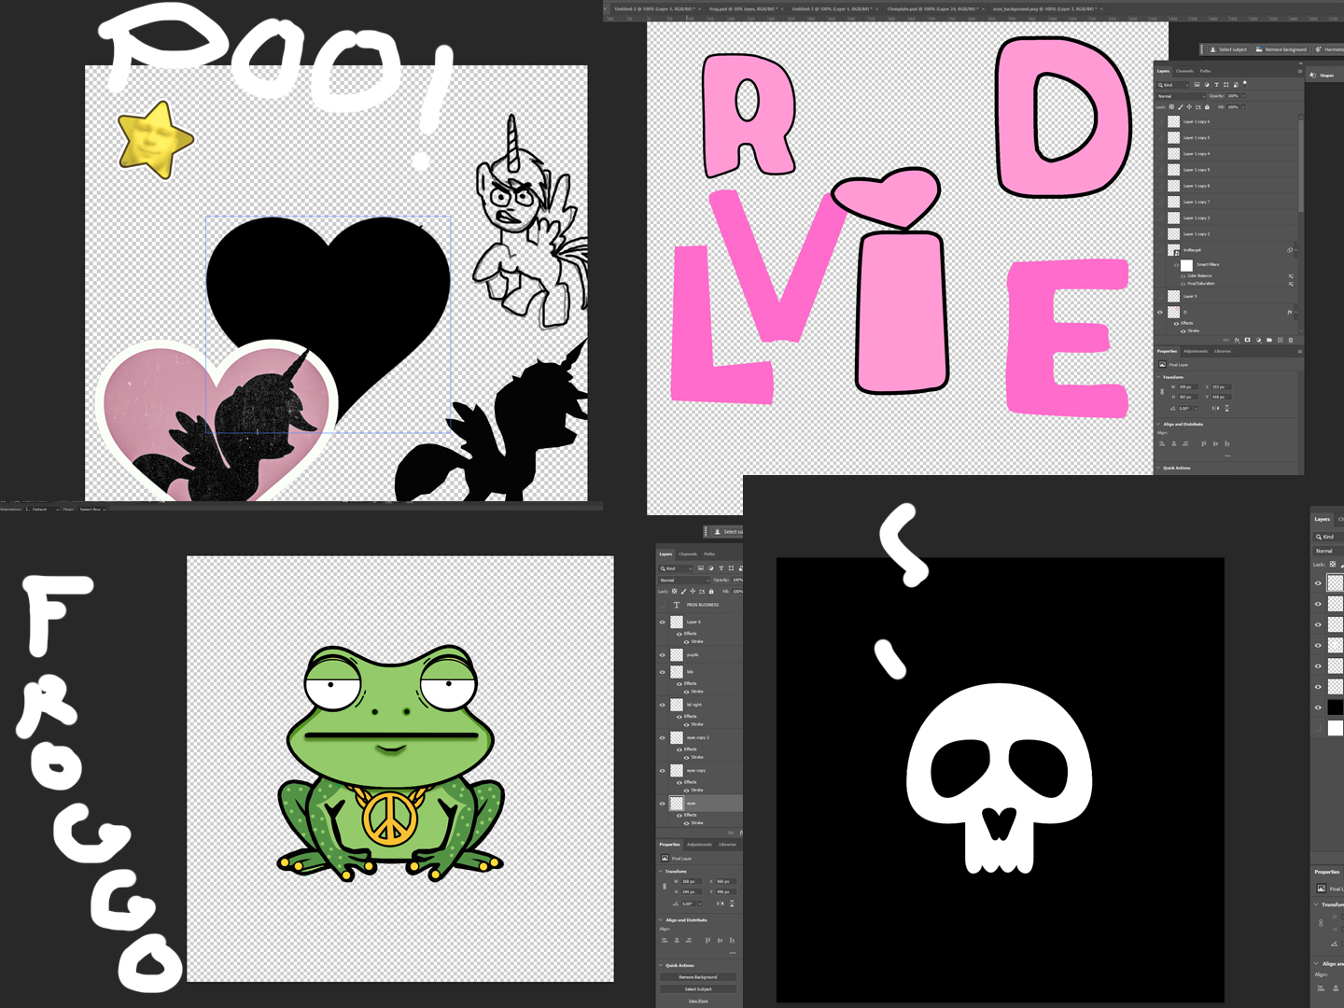Viewport: 1344px width, 1008px height.
Task: Open Color Balance filter blending options icon
Action: click(1291, 276)
